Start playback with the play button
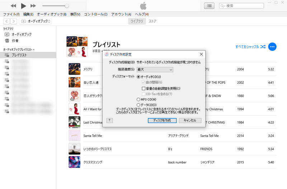The width and height of the screenshot is (287, 189). (23, 6)
